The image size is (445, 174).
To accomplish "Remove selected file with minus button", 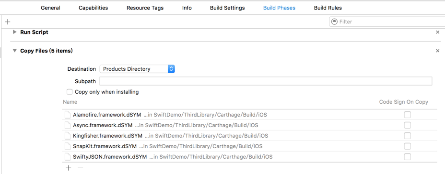I will click(x=80, y=168).
